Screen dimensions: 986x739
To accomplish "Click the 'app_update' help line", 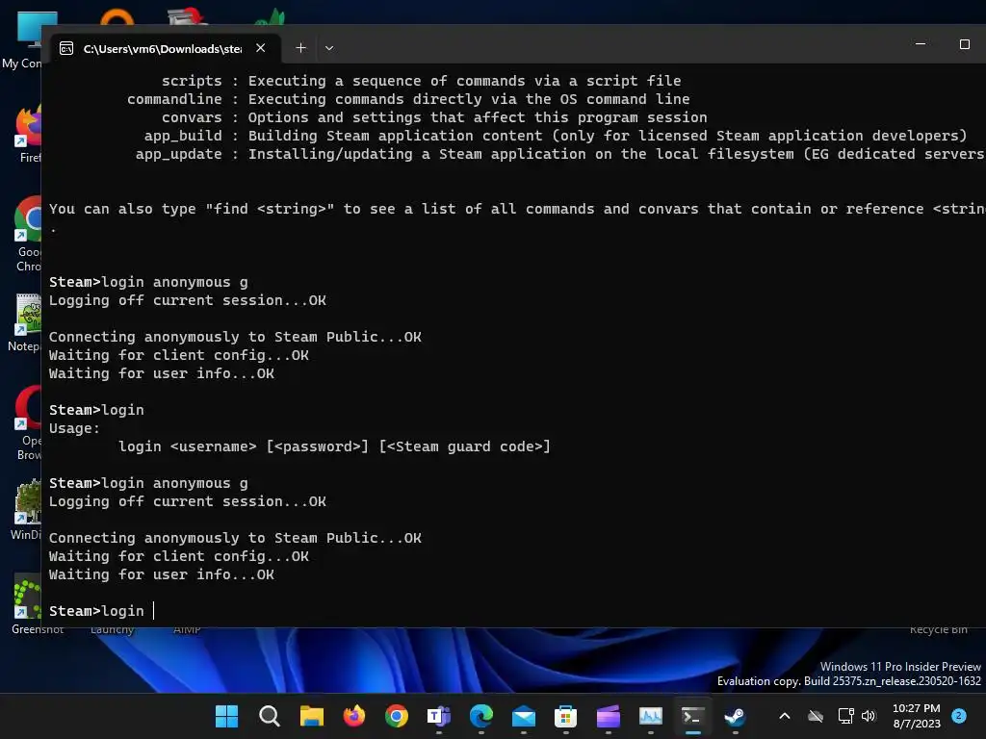I will pyautogui.click(x=559, y=154).
